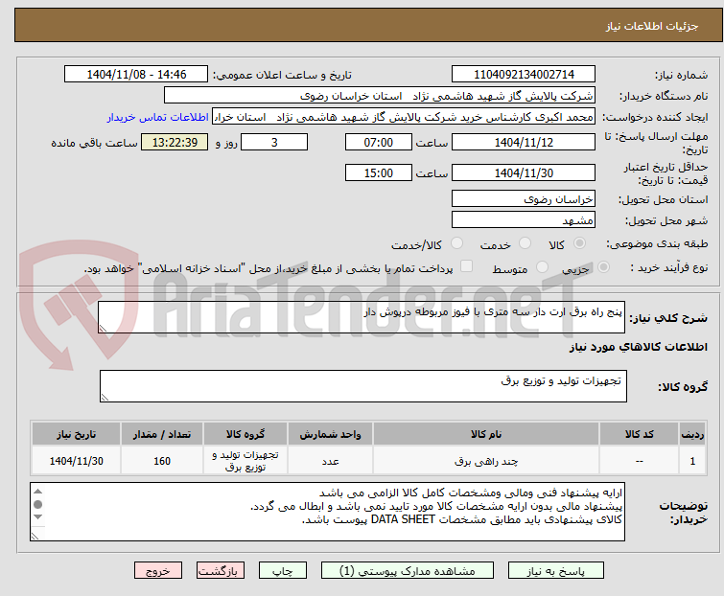This screenshot has height=596, width=724.
Task: Click the announcement date field 1404/11/08 - 14:46
Action: click(136, 75)
